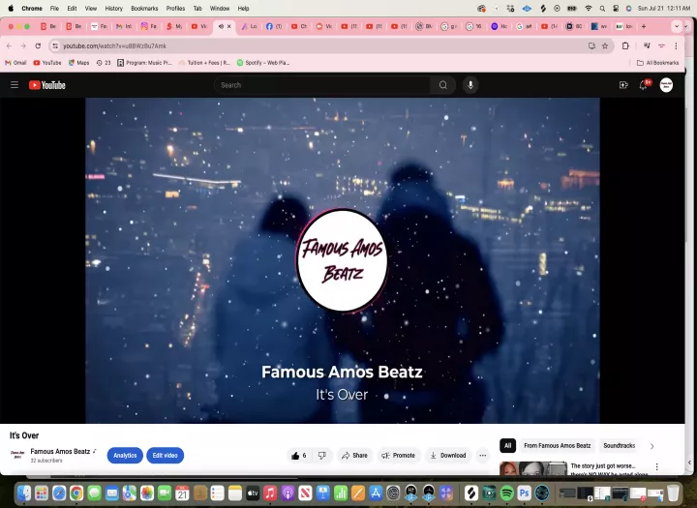Open Spotify from the Dock
The height and width of the screenshot is (508, 697).
click(506, 493)
